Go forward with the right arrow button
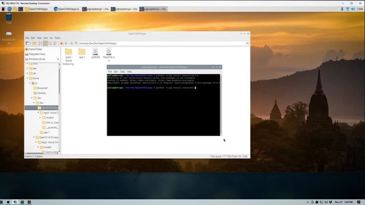The width and height of the screenshot is (365, 205). click(x=71, y=43)
